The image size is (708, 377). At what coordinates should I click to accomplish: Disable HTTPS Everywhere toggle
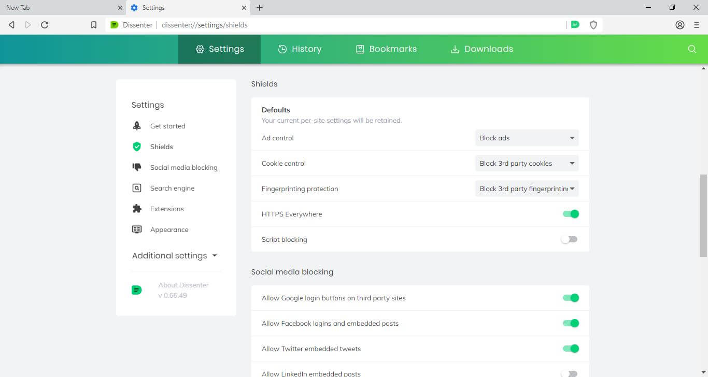[571, 214]
